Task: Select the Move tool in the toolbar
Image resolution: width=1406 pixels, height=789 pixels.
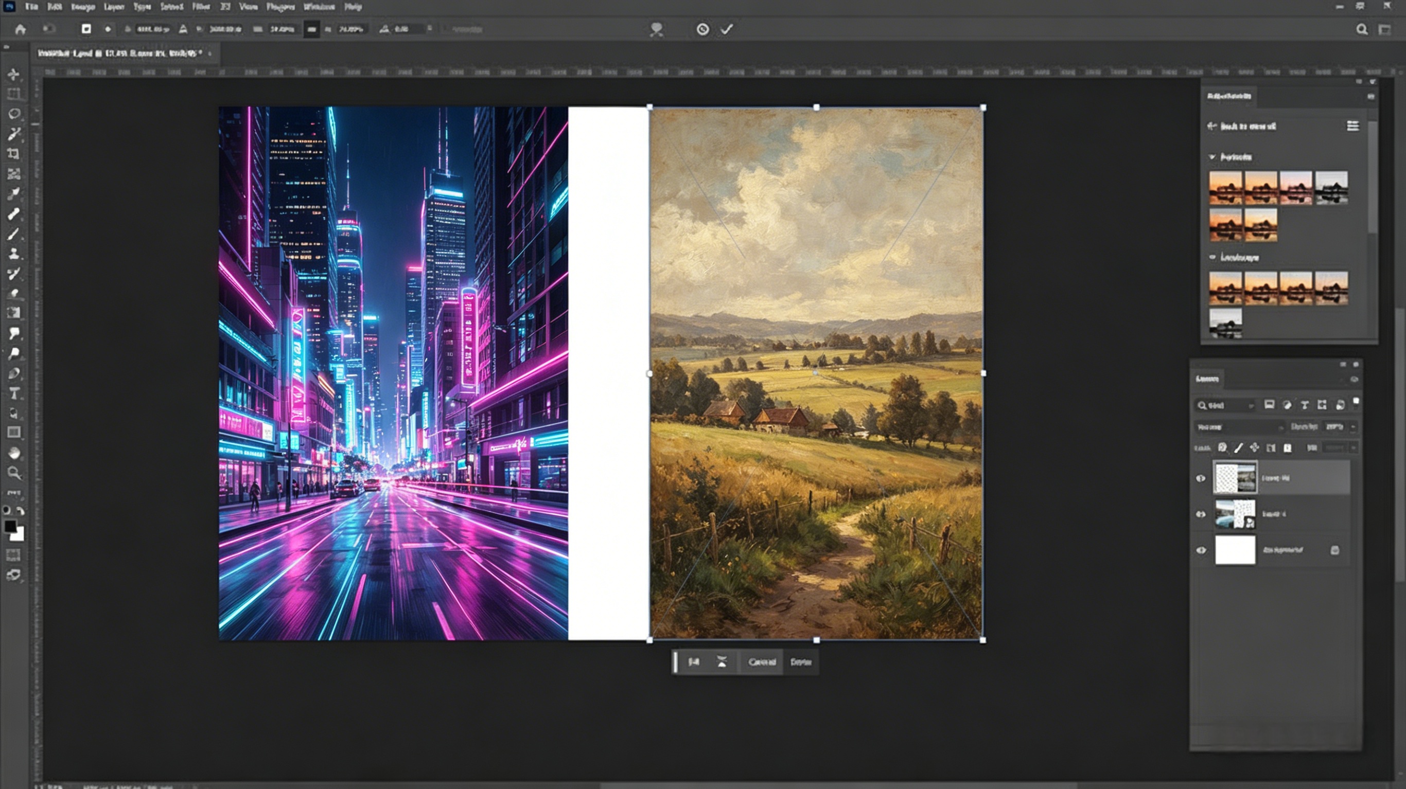Action: click(x=14, y=76)
